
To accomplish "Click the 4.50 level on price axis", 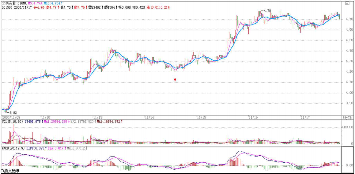I will point(347,40).
